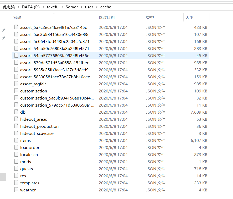Click the loadorder file icon

point(16,147)
